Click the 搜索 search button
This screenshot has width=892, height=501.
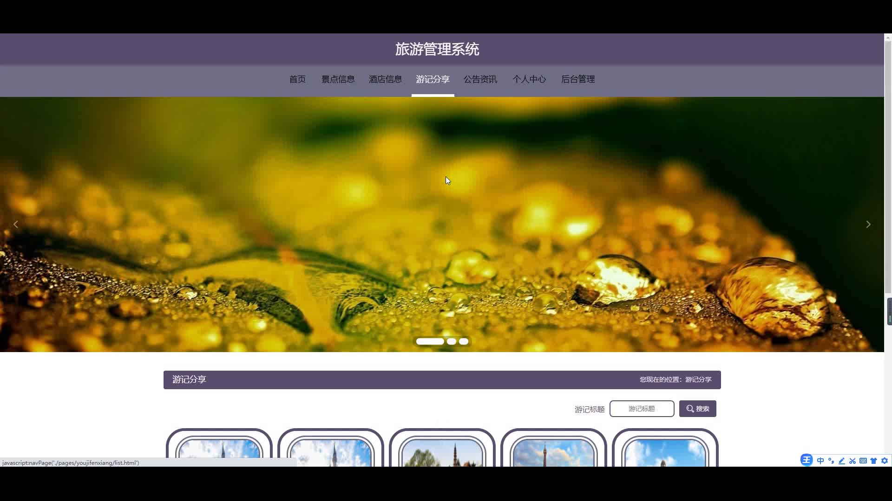pyautogui.click(x=698, y=409)
